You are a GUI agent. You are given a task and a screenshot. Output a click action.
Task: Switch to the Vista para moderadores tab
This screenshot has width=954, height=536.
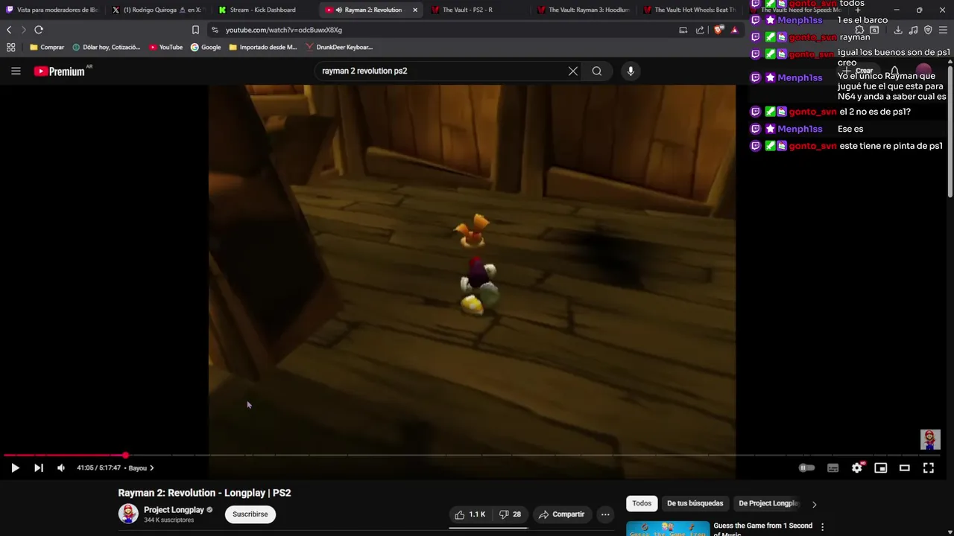click(52, 10)
